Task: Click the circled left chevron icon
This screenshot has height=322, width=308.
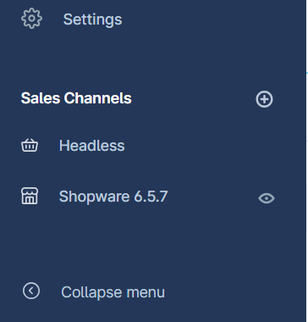Action: 31,291
